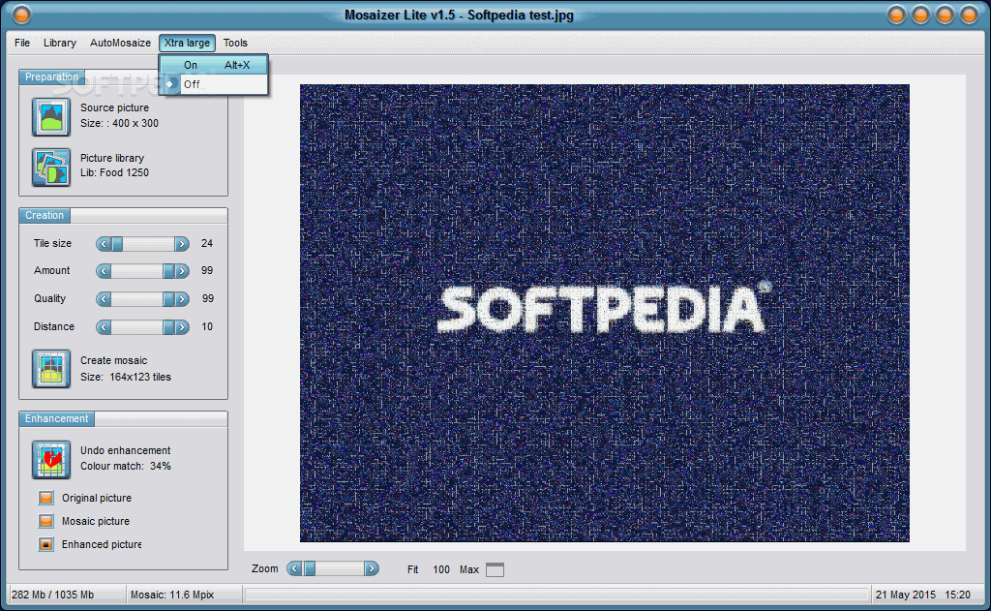Click the Fit zoom button

(x=412, y=570)
